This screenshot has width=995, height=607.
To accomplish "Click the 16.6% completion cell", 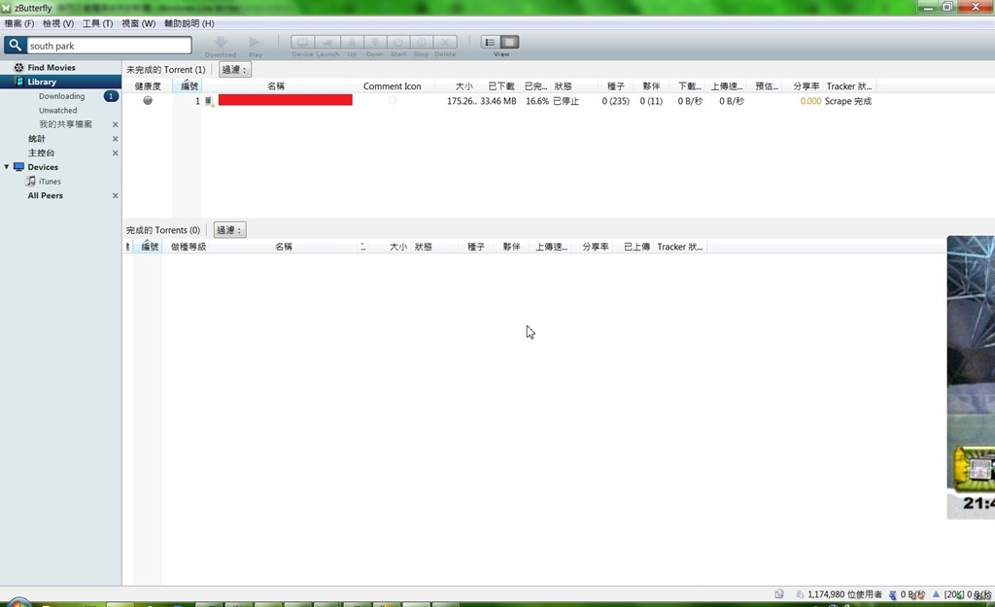I will [536, 101].
